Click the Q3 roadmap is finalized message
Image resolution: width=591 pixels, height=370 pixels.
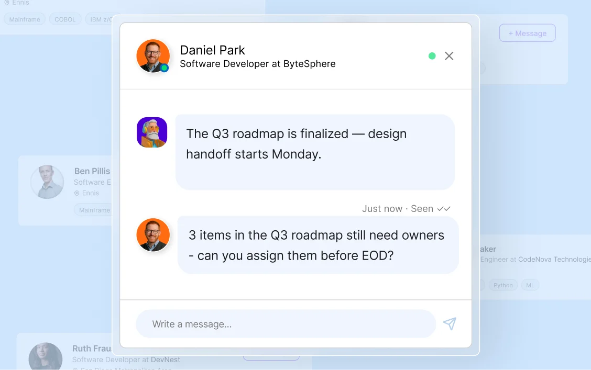click(315, 152)
